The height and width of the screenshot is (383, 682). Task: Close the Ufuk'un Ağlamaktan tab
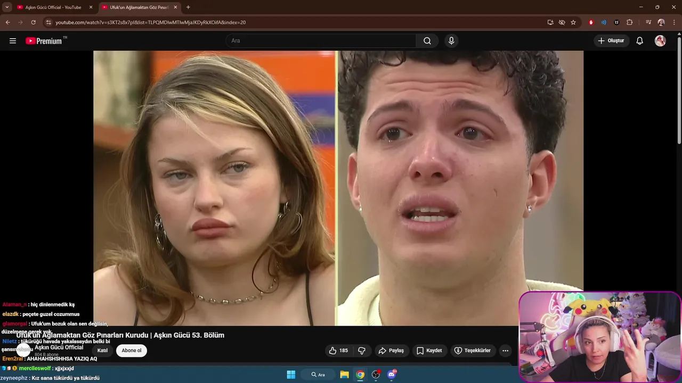(175, 7)
